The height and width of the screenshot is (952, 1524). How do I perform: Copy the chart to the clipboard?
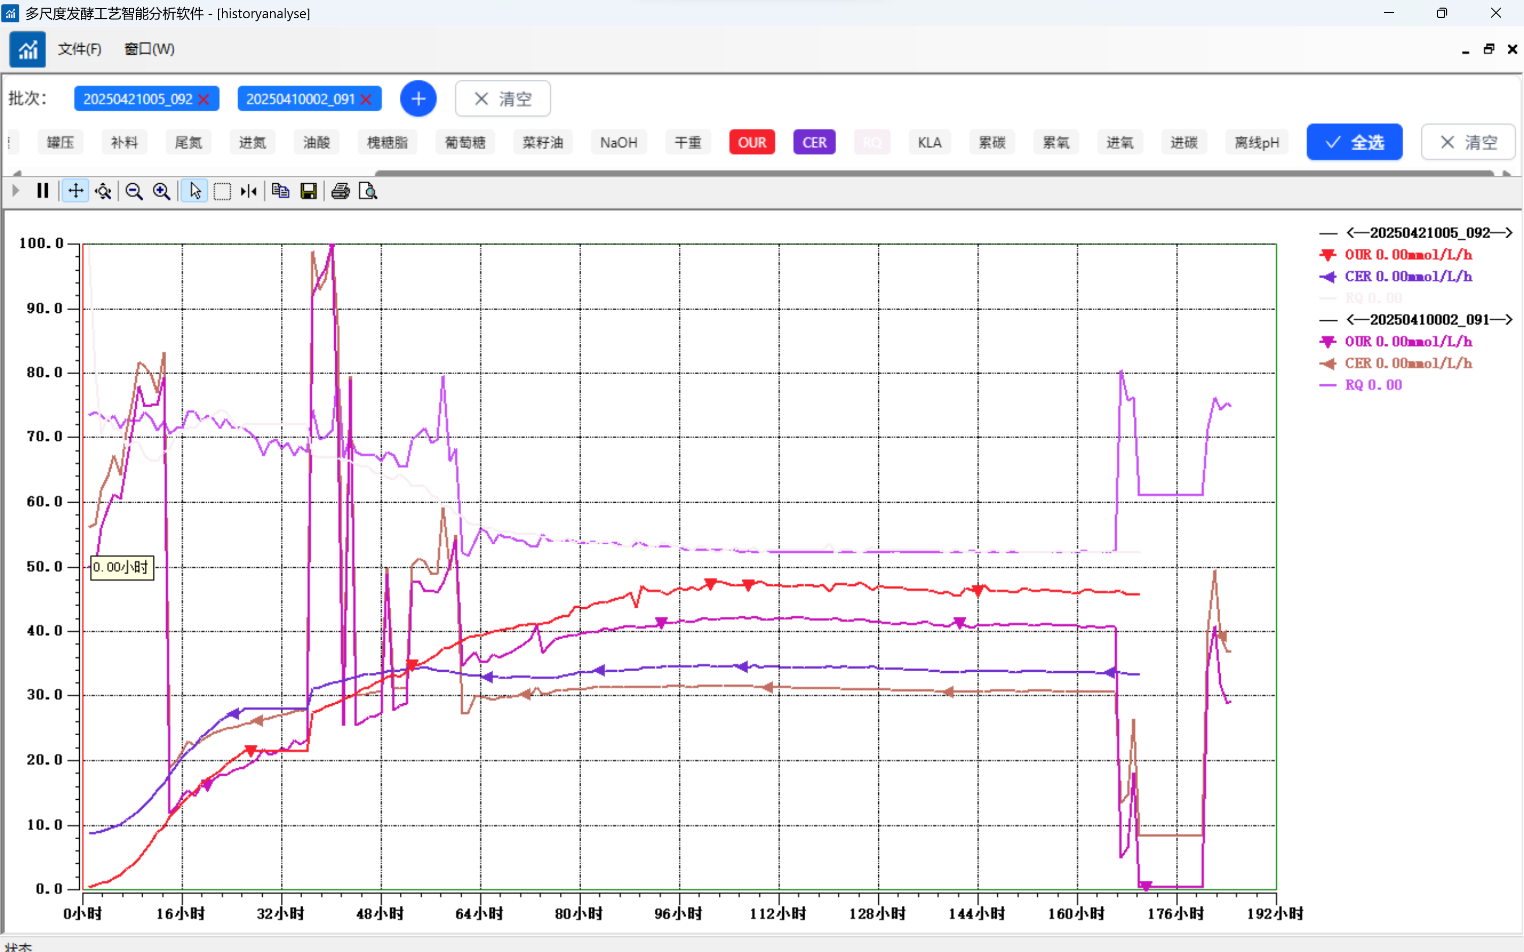pyautogui.click(x=281, y=191)
